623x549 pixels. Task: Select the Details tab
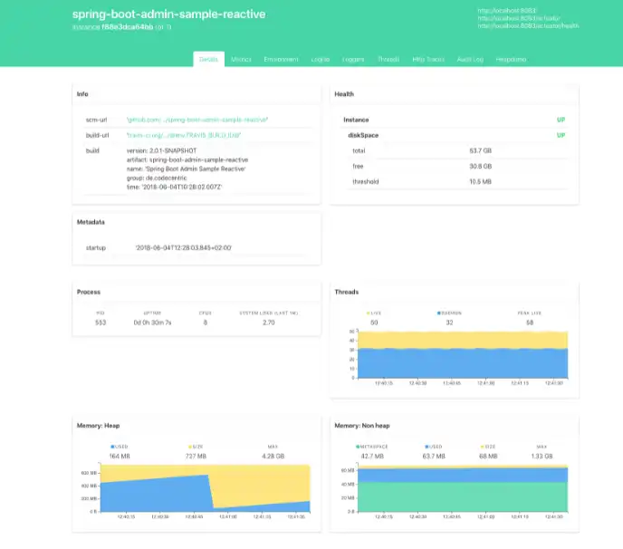[x=208, y=59]
